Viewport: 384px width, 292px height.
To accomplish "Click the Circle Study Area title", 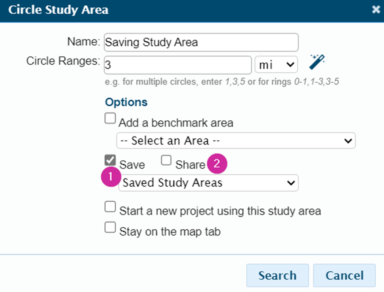I will tap(59, 10).
